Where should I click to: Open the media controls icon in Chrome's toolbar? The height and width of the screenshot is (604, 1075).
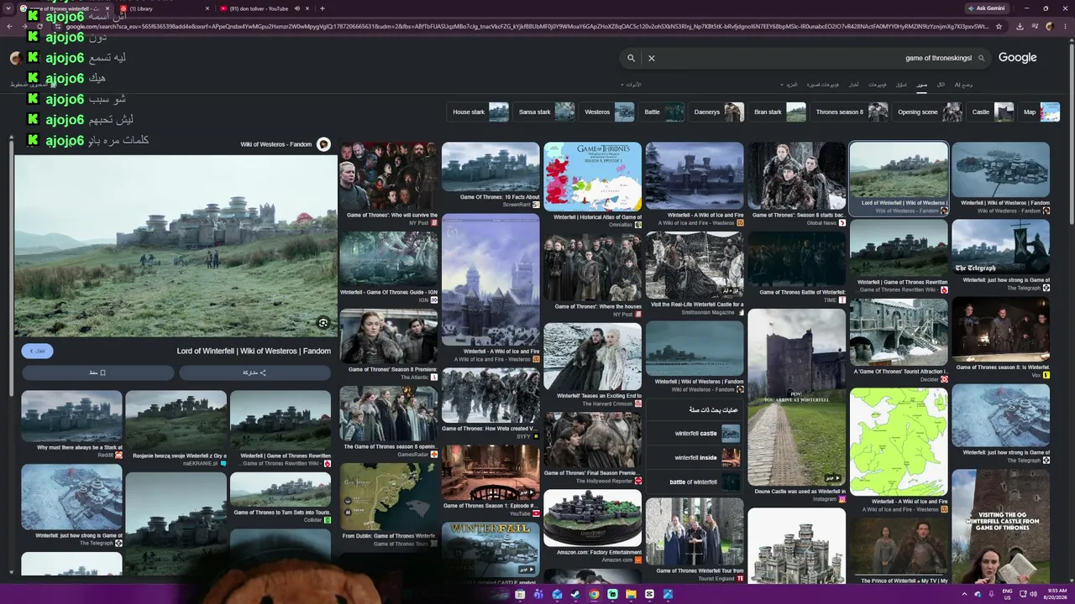coord(1035,26)
